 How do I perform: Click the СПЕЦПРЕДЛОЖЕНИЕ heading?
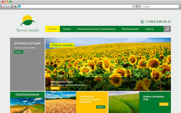(x=27, y=95)
